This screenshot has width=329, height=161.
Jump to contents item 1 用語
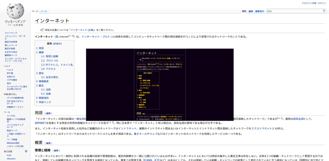40,48
